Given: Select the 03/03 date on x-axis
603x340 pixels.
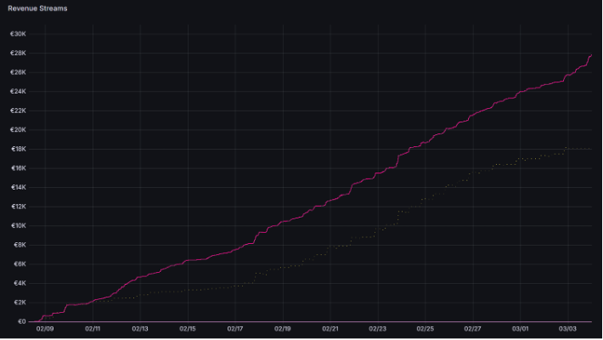Looking at the screenshot, I should click(567, 329).
